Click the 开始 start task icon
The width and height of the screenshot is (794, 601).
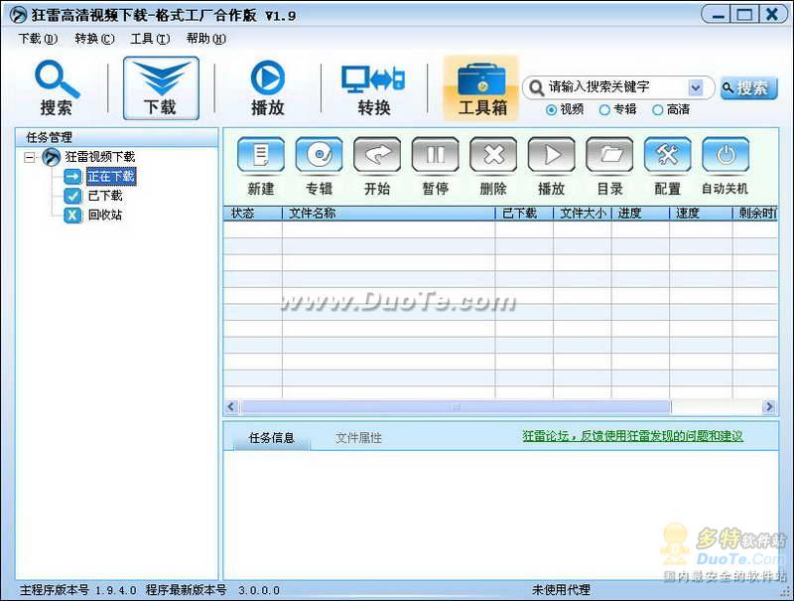tap(377, 155)
